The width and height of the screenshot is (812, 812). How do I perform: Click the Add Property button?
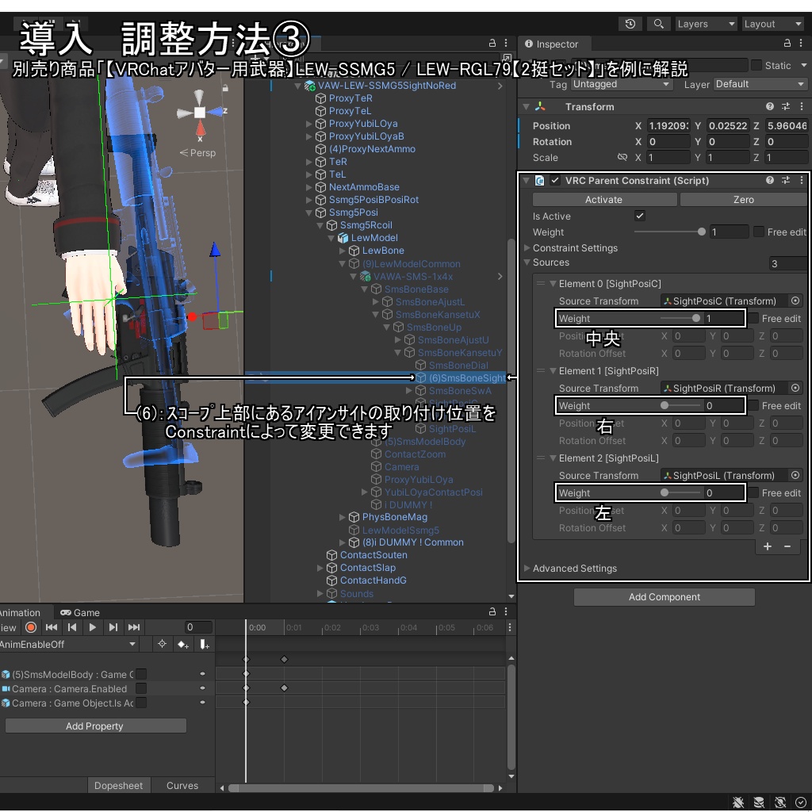(x=95, y=726)
